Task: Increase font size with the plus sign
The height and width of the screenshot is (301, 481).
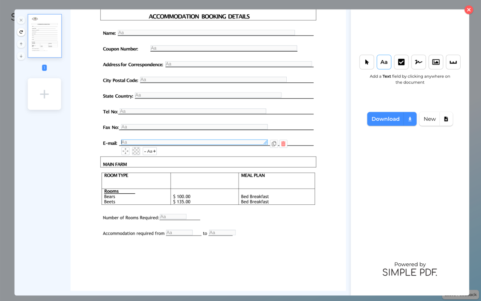Action: tap(154, 151)
